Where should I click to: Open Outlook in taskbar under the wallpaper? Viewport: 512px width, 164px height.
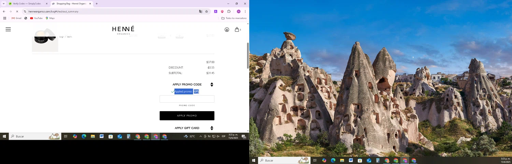(369, 161)
